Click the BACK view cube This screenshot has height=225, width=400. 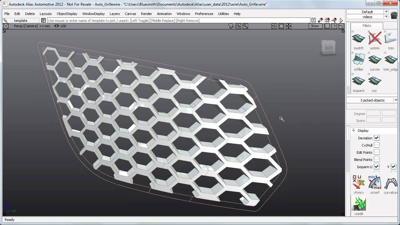tap(328, 48)
